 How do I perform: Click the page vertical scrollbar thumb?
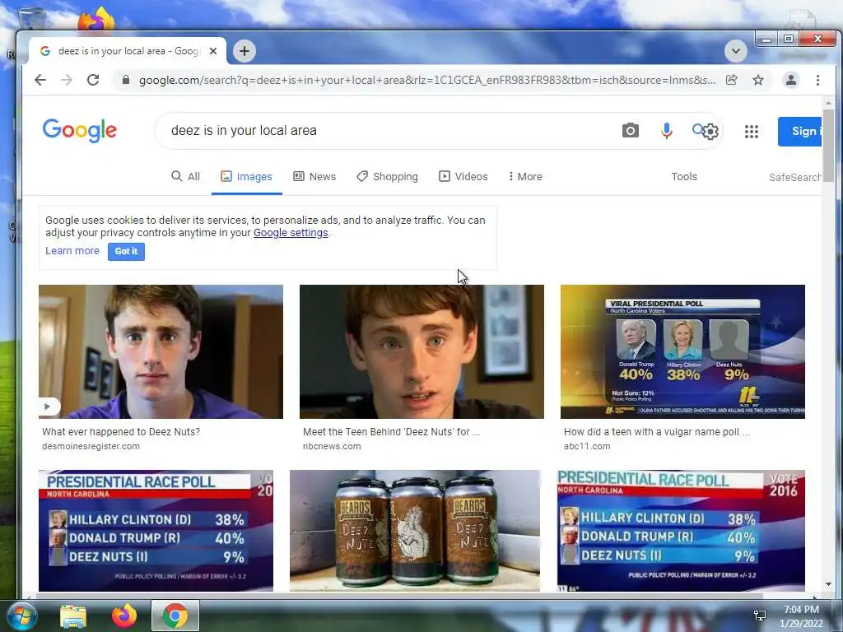coord(828,145)
